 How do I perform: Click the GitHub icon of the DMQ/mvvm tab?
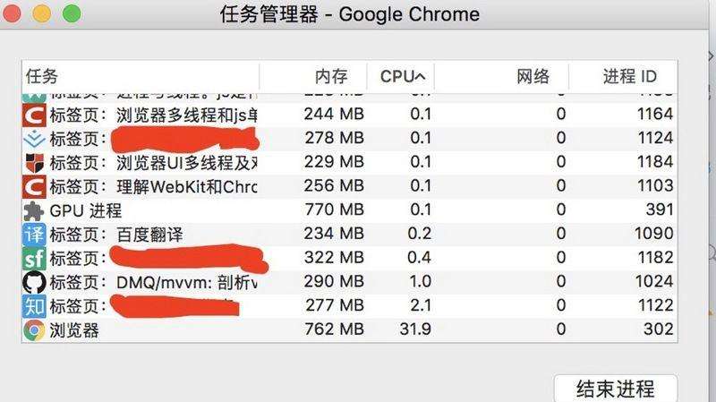click(x=34, y=283)
